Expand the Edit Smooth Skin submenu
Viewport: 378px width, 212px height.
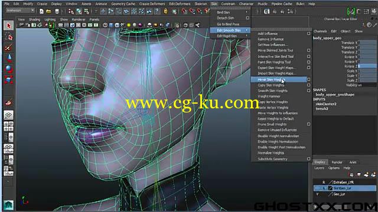coord(230,30)
